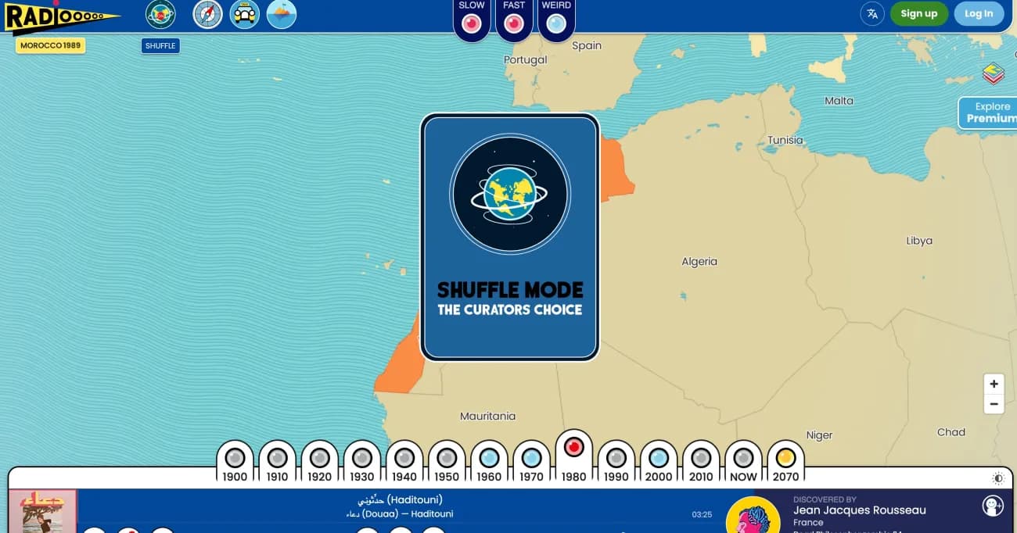Click the Sign up button

(918, 13)
